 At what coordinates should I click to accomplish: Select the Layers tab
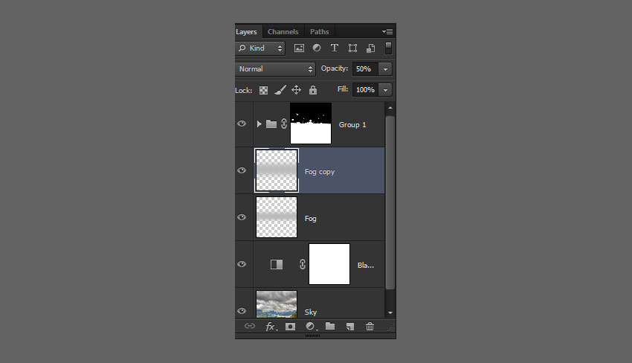(x=246, y=31)
